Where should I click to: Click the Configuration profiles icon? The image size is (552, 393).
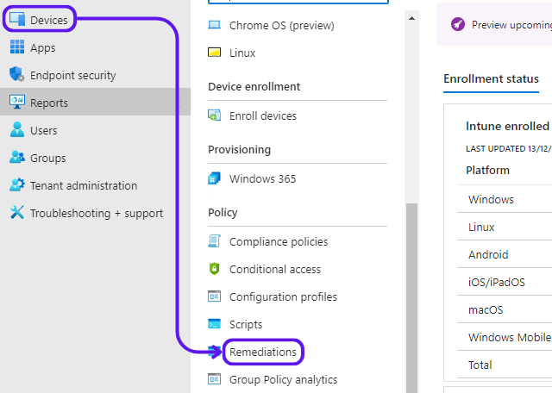pos(215,296)
